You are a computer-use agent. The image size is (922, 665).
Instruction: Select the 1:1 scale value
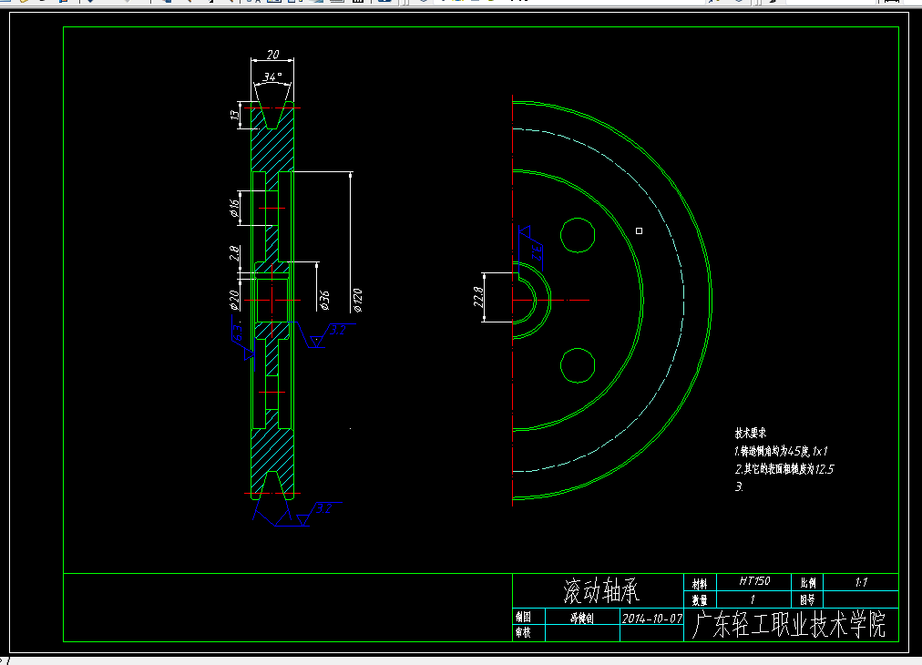coord(862,582)
